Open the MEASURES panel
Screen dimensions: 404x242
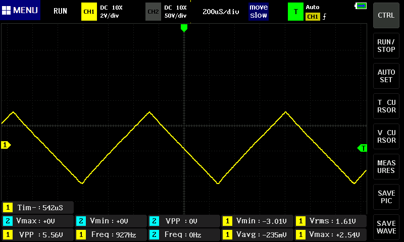pos(386,167)
